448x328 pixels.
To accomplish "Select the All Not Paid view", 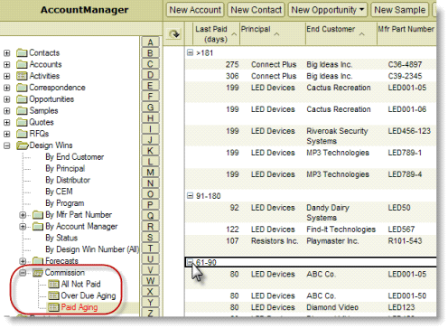I will [x=80, y=285].
